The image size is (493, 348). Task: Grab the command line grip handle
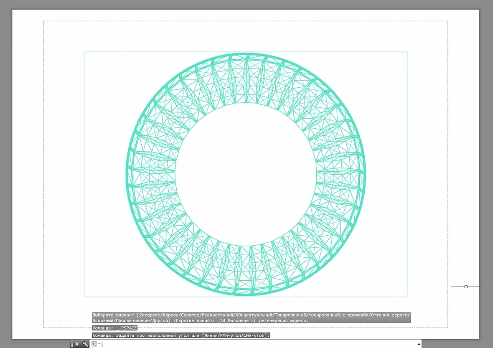tap(72, 344)
